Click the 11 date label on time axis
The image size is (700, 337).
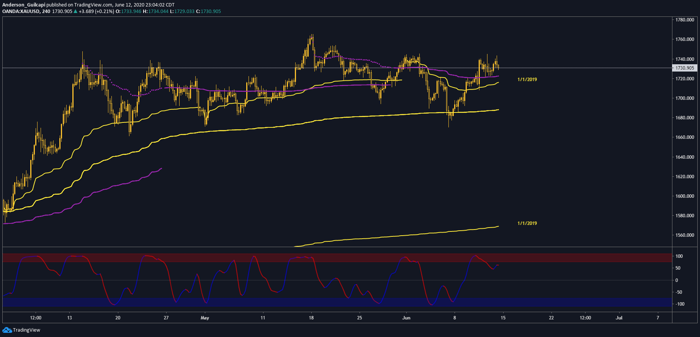tap(263, 318)
